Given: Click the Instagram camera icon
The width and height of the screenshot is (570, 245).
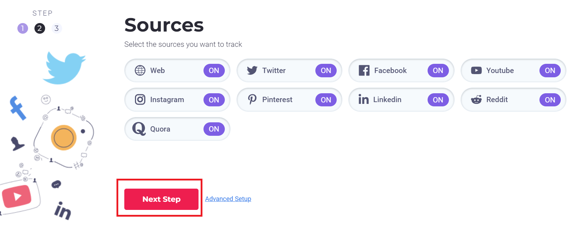Looking at the screenshot, I should (140, 100).
